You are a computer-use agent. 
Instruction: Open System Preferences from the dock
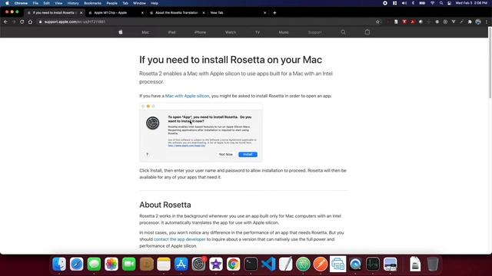(x=198, y=264)
